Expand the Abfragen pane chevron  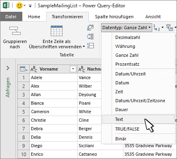[8, 68]
